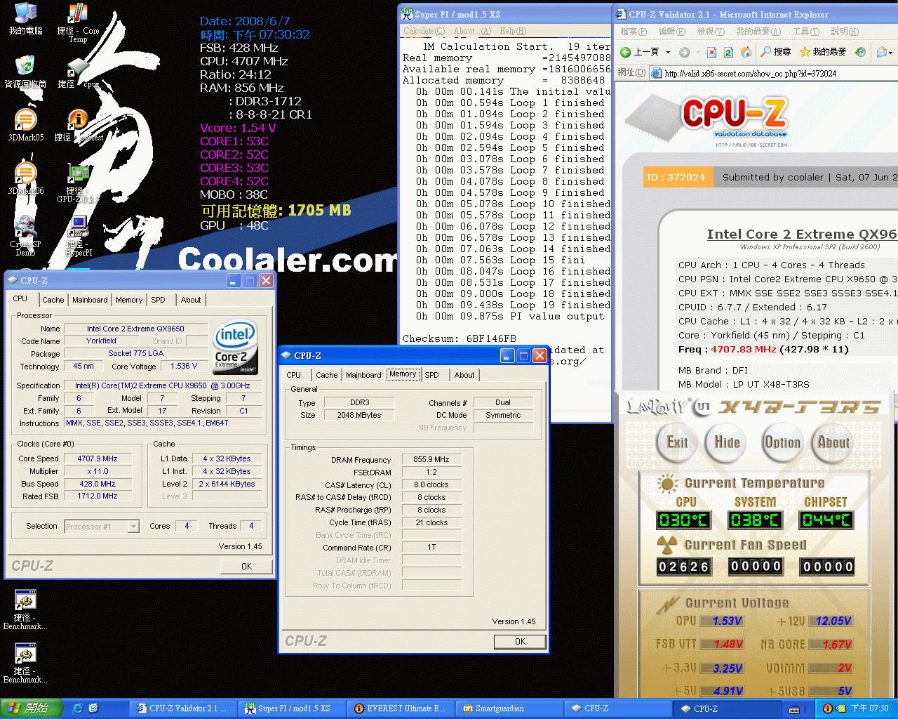Expand the IE Mail button dropdown arrow
The image size is (898, 719).
pyautogui.click(x=891, y=52)
